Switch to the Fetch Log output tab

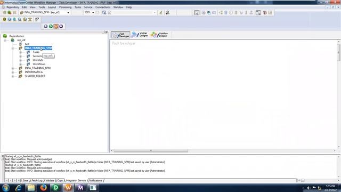37,180
